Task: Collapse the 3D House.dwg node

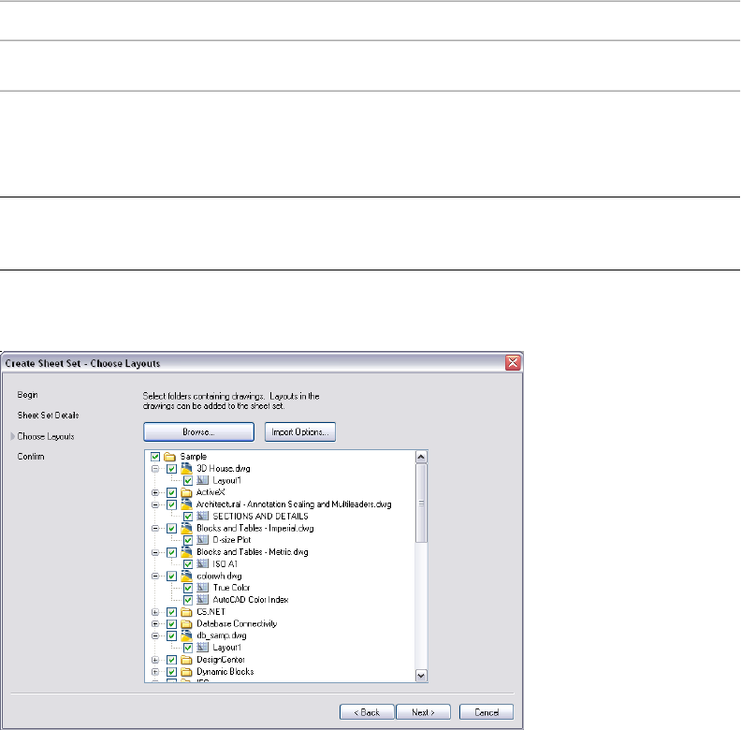Action: pyautogui.click(x=155, y=469)
